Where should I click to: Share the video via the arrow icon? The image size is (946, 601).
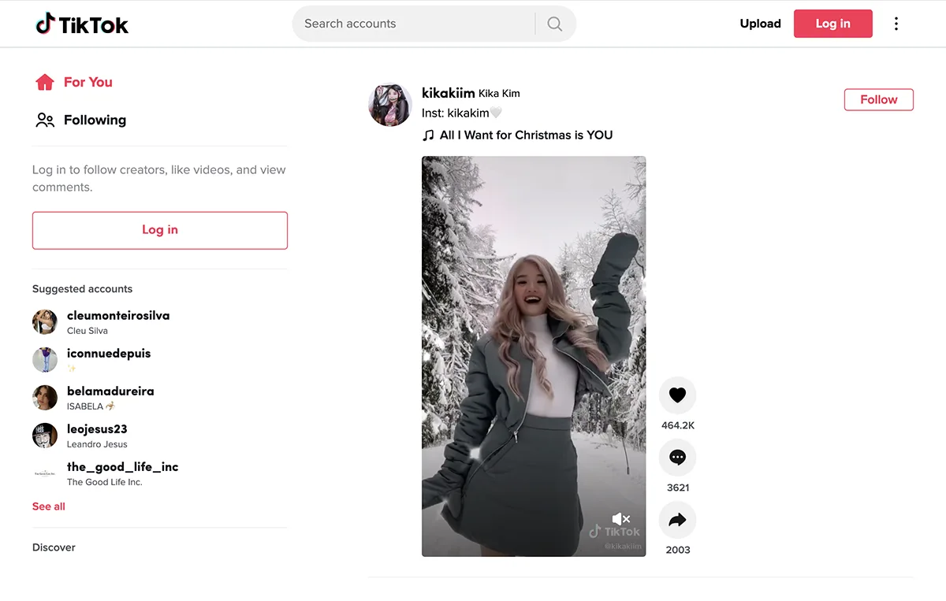[677, 520]
